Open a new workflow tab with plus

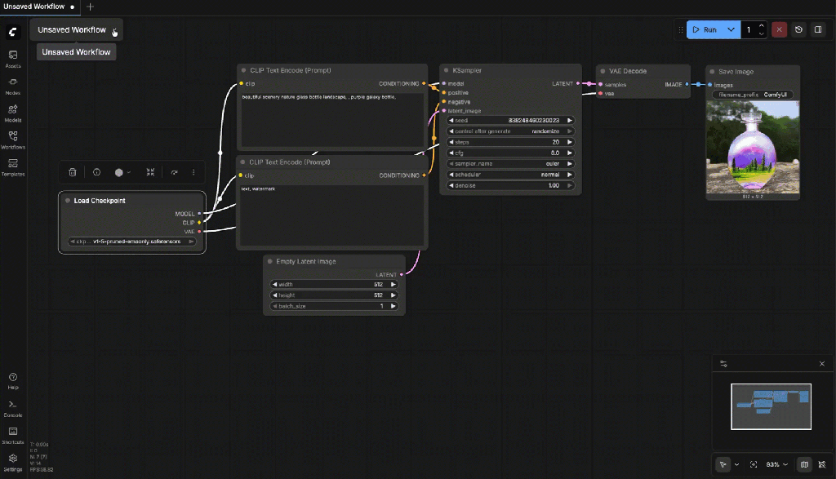(90, 7)
